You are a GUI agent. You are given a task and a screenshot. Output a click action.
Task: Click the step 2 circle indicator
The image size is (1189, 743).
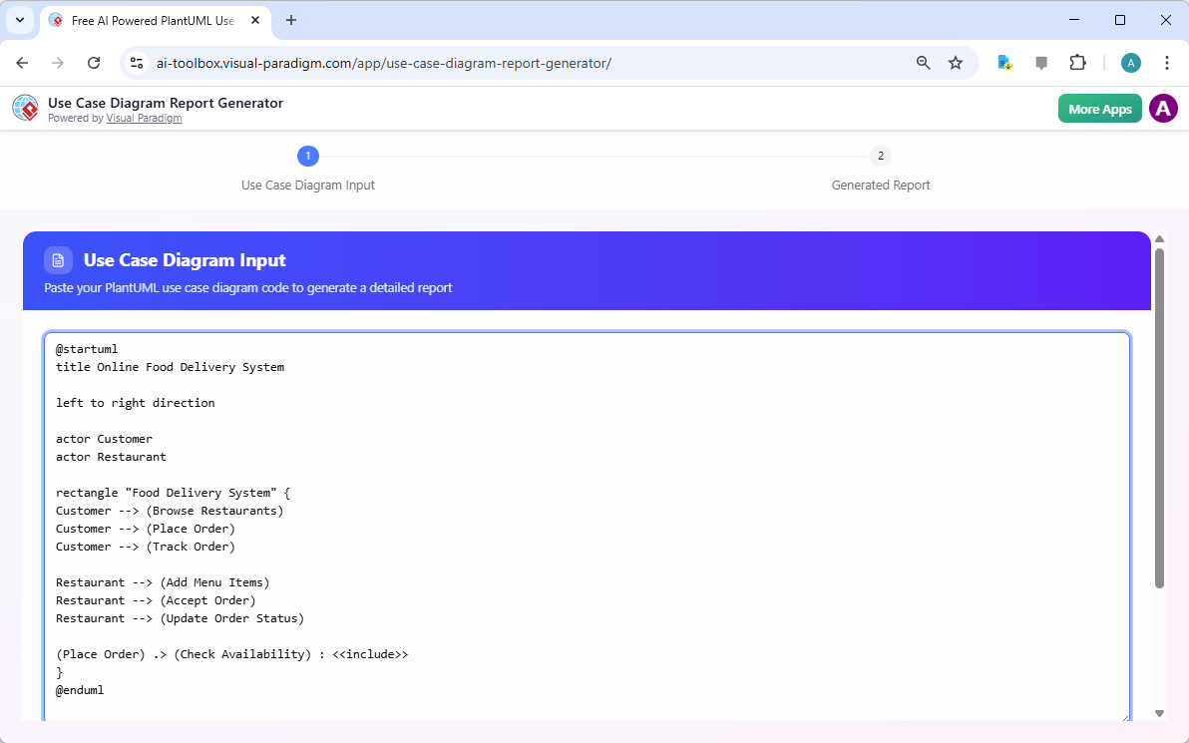click(881, 156)
